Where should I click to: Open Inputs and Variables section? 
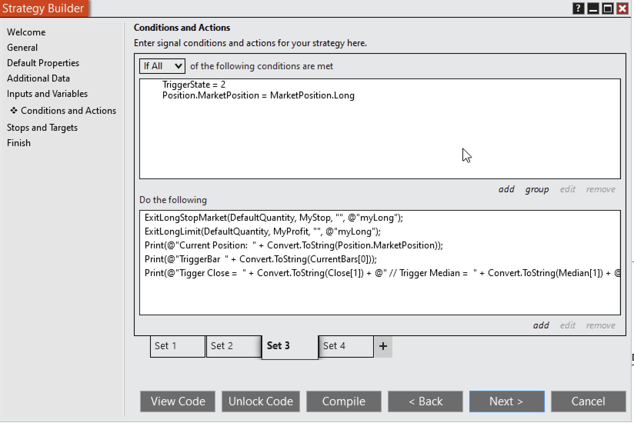click(x=47, y=94)
